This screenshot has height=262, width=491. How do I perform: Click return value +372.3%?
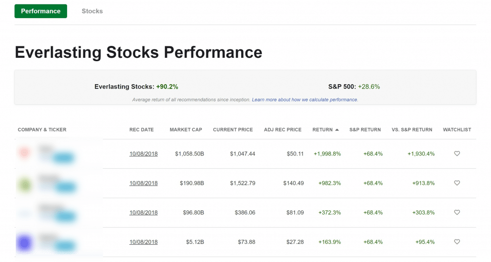[x=329, y=212]
